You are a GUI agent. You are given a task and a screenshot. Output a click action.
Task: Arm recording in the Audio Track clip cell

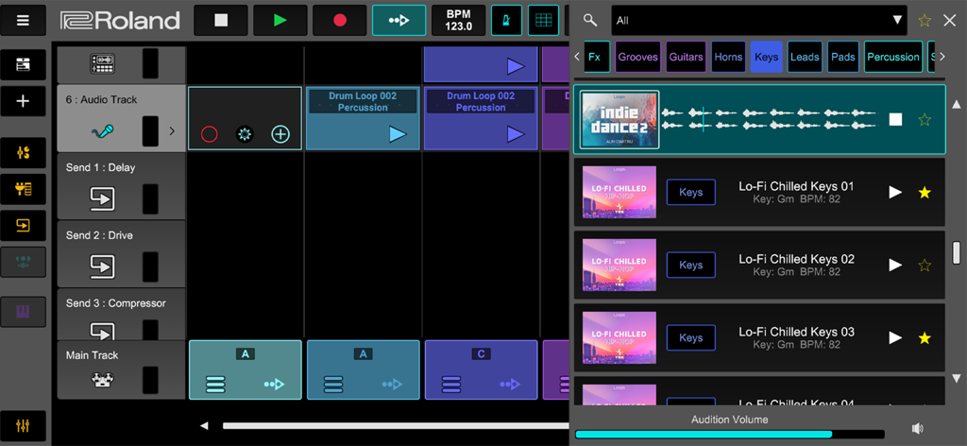pyautogui.click(x=209, y=134)
